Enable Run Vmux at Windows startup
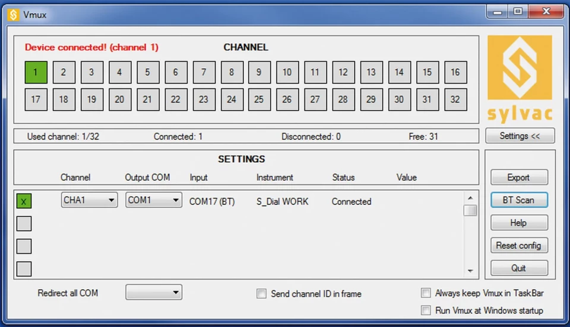The height and width of the screenshot is (327, 570). pyautogui.click(x=426, y=310)
